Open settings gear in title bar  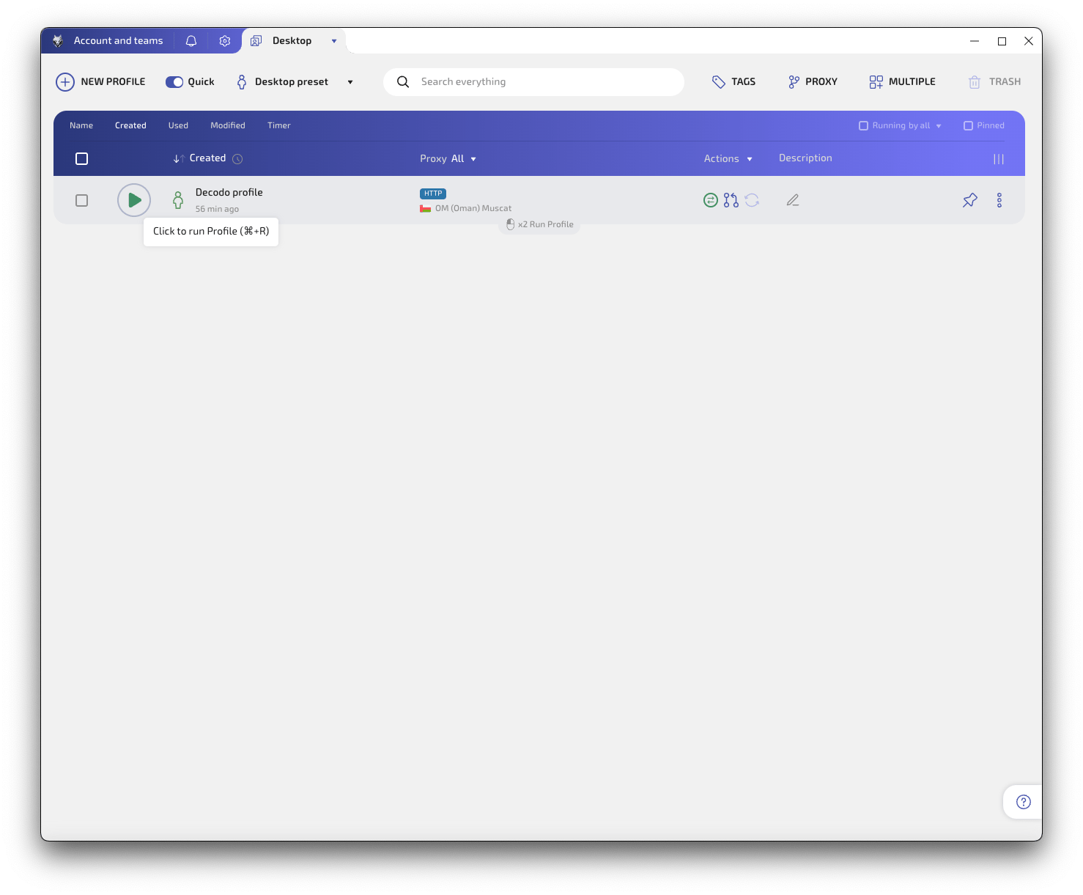click(x=225, y=41)
